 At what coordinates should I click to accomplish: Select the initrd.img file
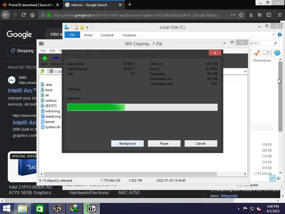50,111
